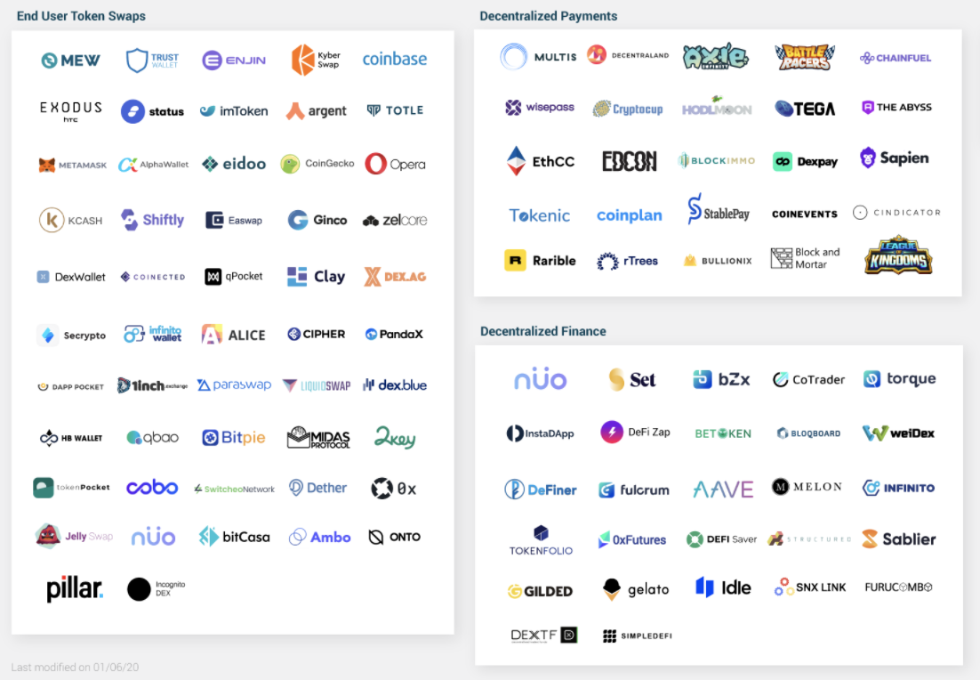Select the coinbase logo
The height and width of the screenshot is (680, 980).
(395, 59)
